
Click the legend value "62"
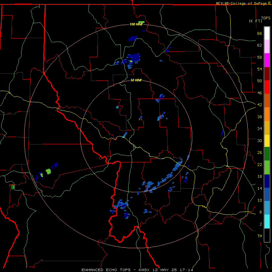click(x=260, y=45)
